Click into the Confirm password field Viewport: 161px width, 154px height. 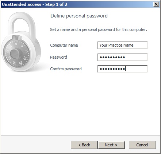(x=122, y=69)
